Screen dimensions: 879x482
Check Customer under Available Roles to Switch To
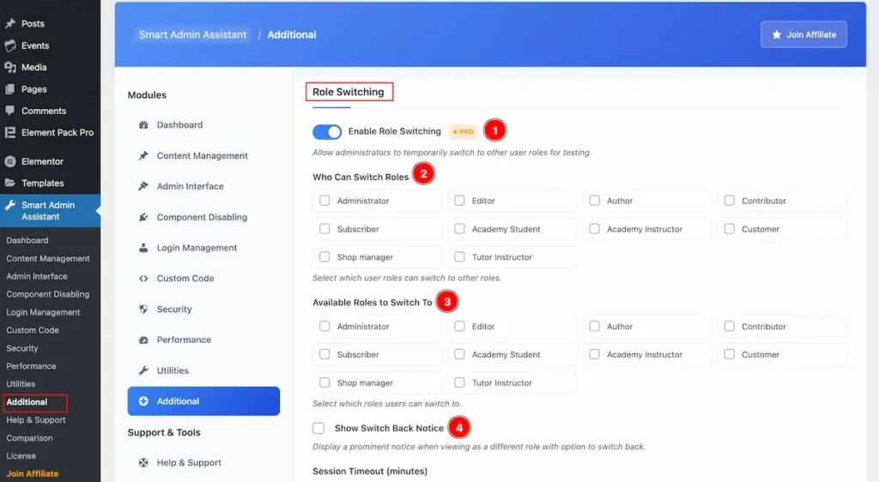730,354
